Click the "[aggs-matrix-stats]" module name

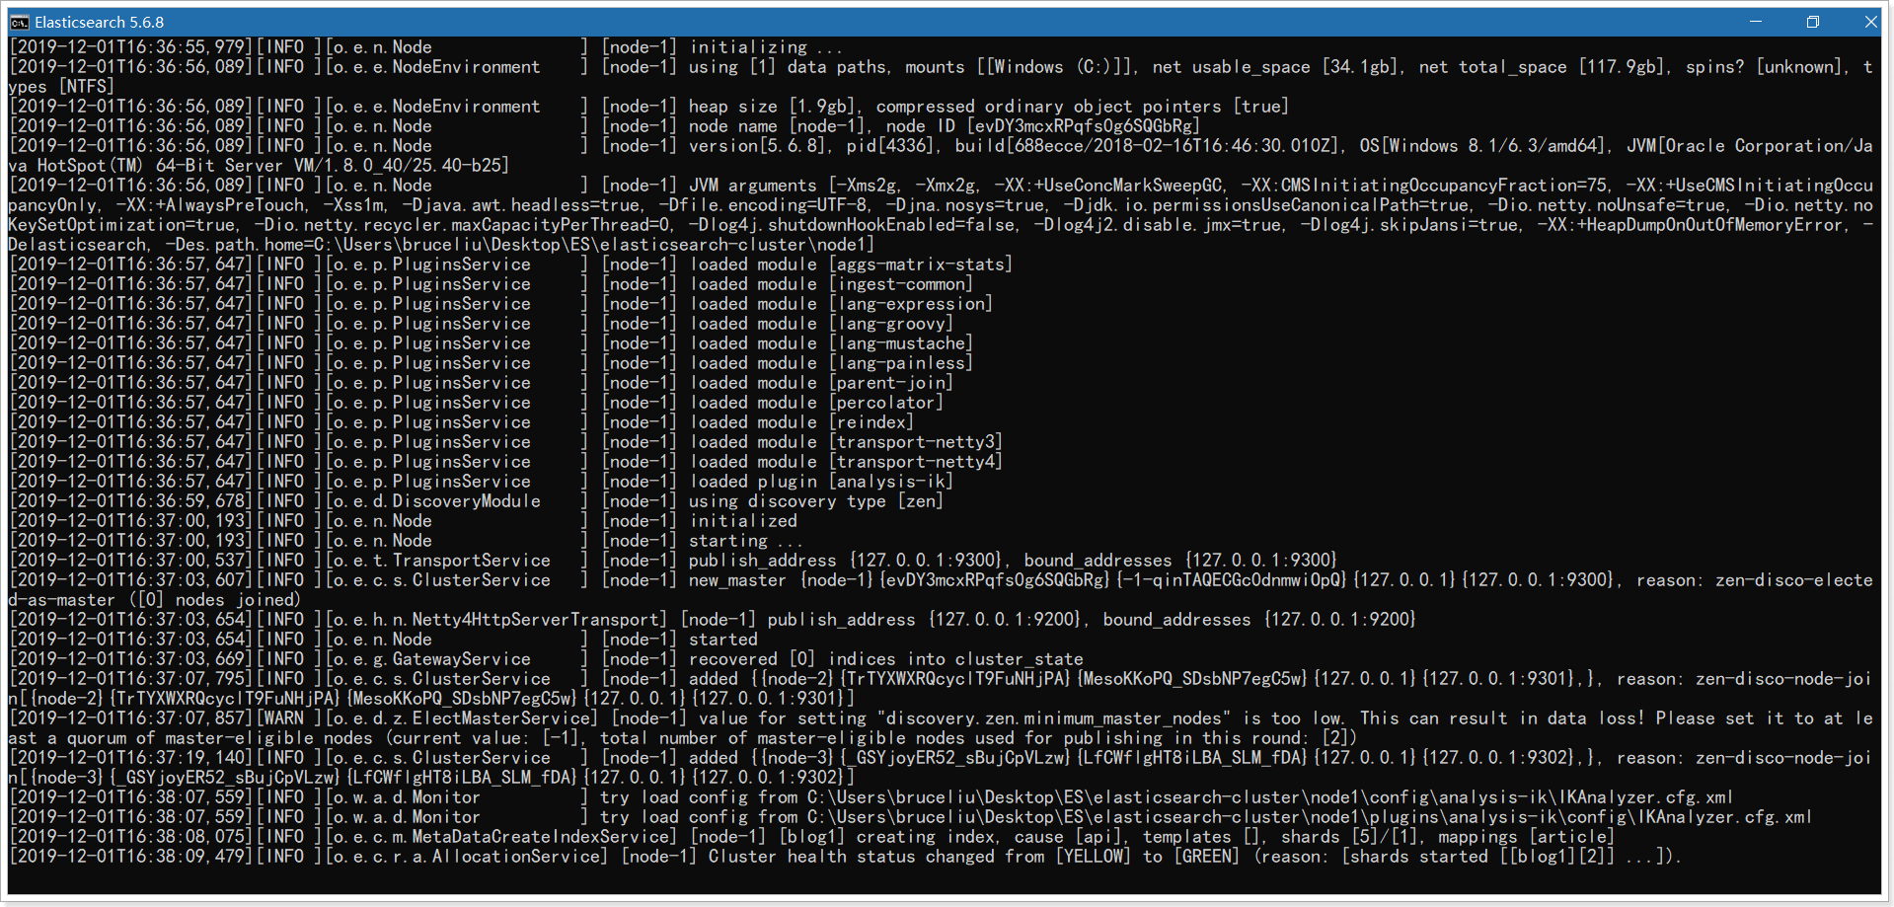pyautogui.click(x=920, y=265)
